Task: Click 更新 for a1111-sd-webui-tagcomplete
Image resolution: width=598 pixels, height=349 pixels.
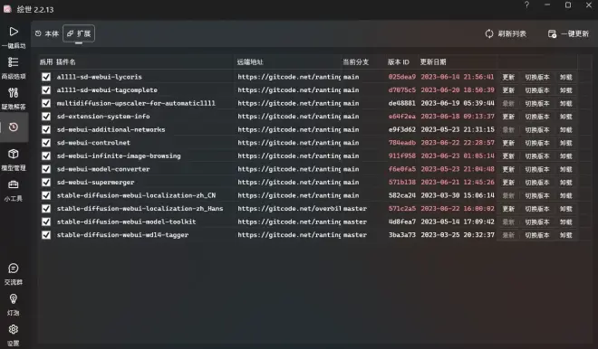Action: [x=508, y=90]
